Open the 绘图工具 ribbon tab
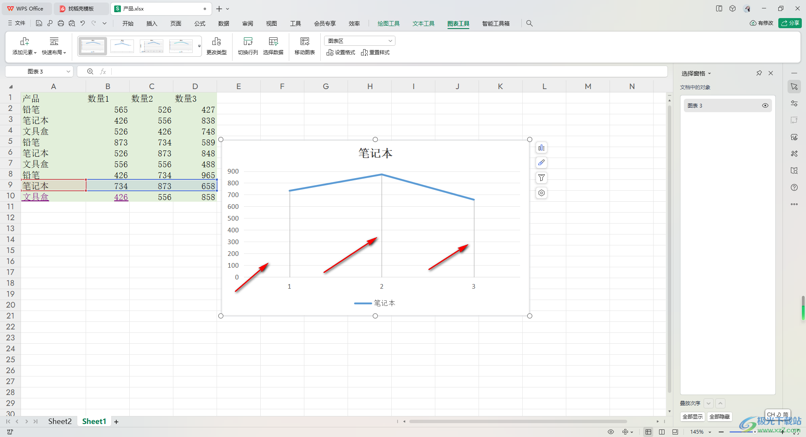 [389, 24]
